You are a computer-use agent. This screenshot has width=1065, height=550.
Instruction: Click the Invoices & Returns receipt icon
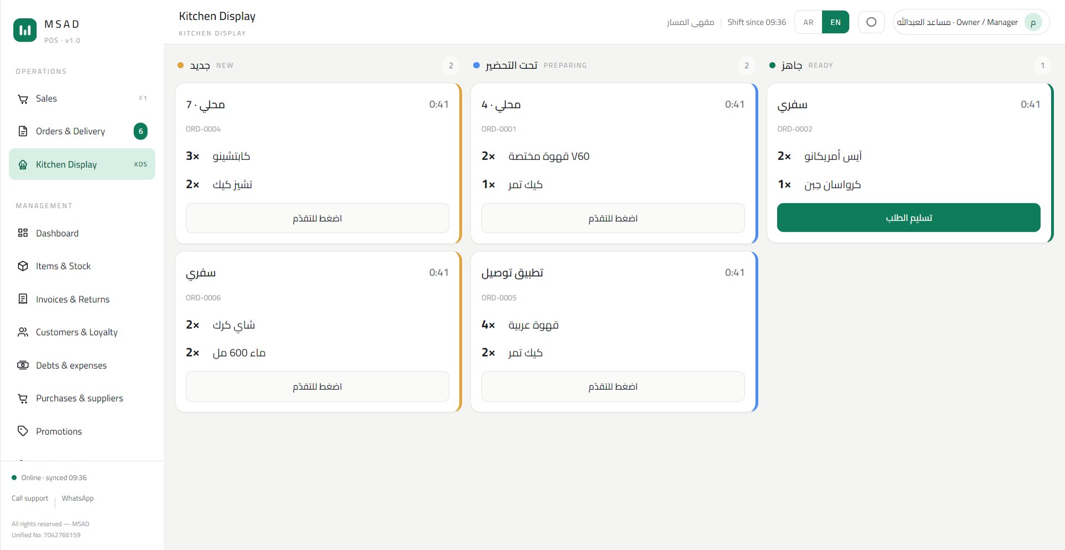[23, 299]
